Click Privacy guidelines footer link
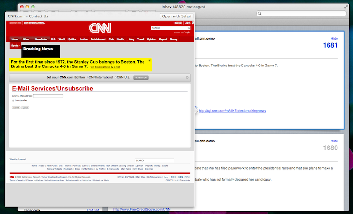This screenshot has height=214, width=353. 35,180
